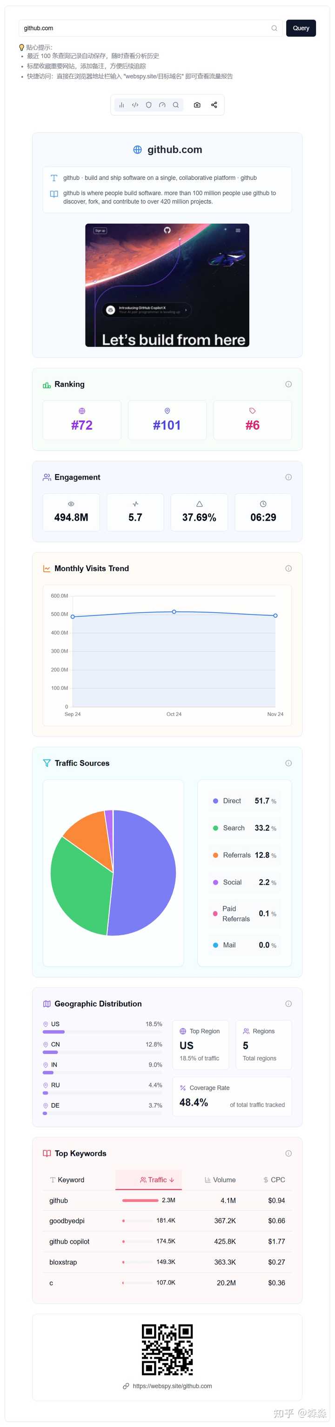335x1427 pixels.
Task: Select the global rank #72 card
Action: pyautogui.click(x=82, y=421)
